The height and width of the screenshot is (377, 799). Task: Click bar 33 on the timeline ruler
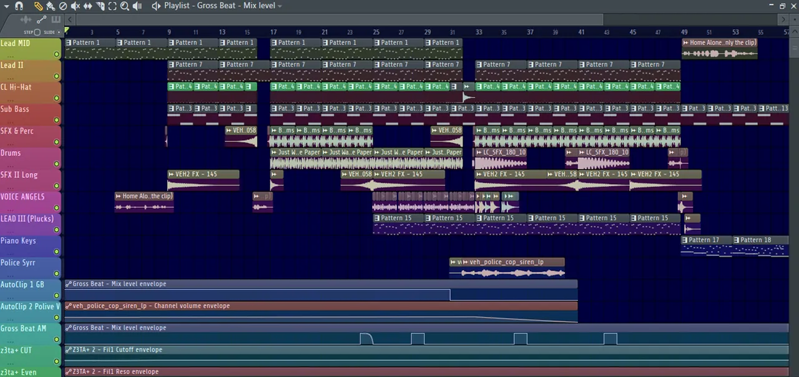click(x=479, y=32)
